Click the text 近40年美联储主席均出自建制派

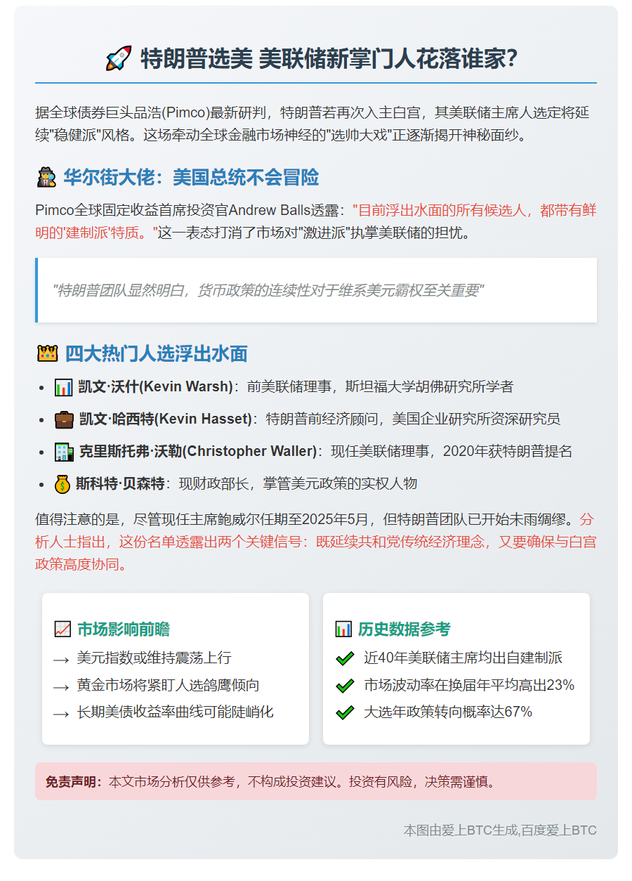(463, 658)
